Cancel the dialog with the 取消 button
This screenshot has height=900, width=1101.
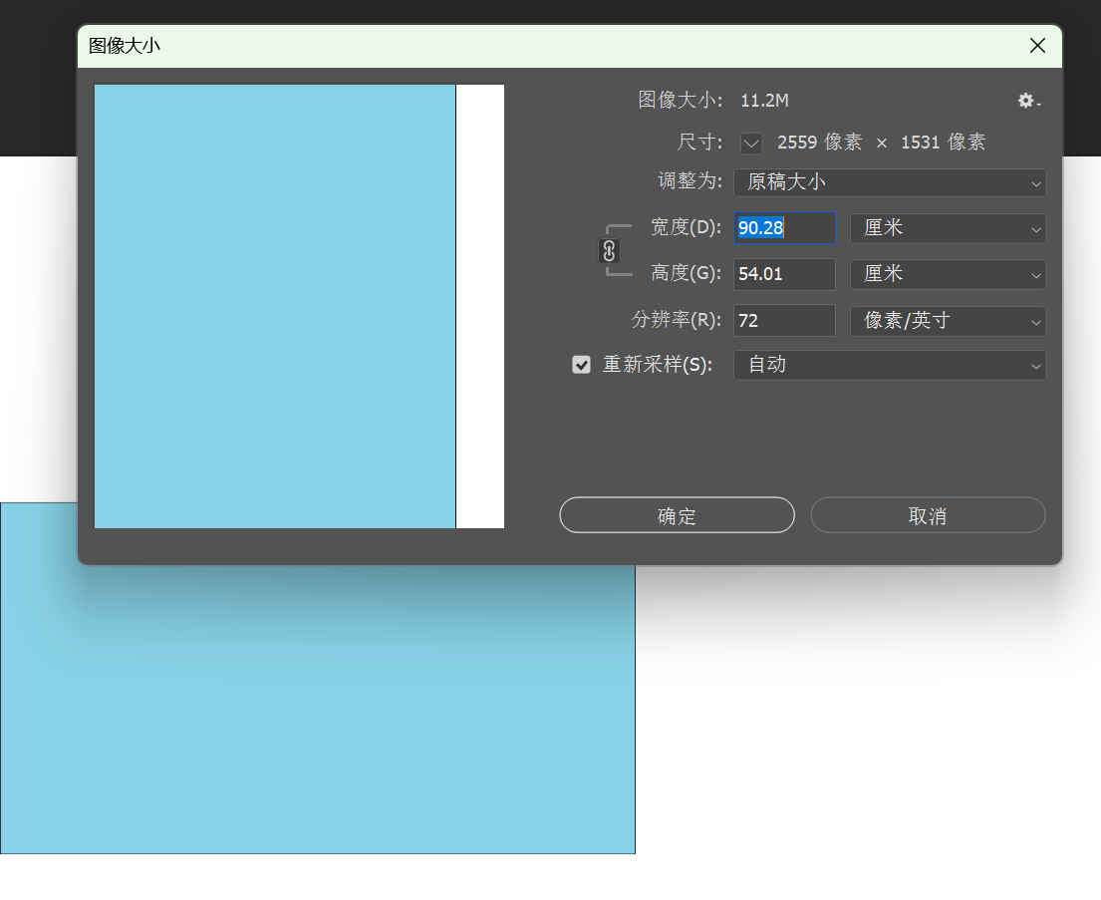tap(928, 515)
